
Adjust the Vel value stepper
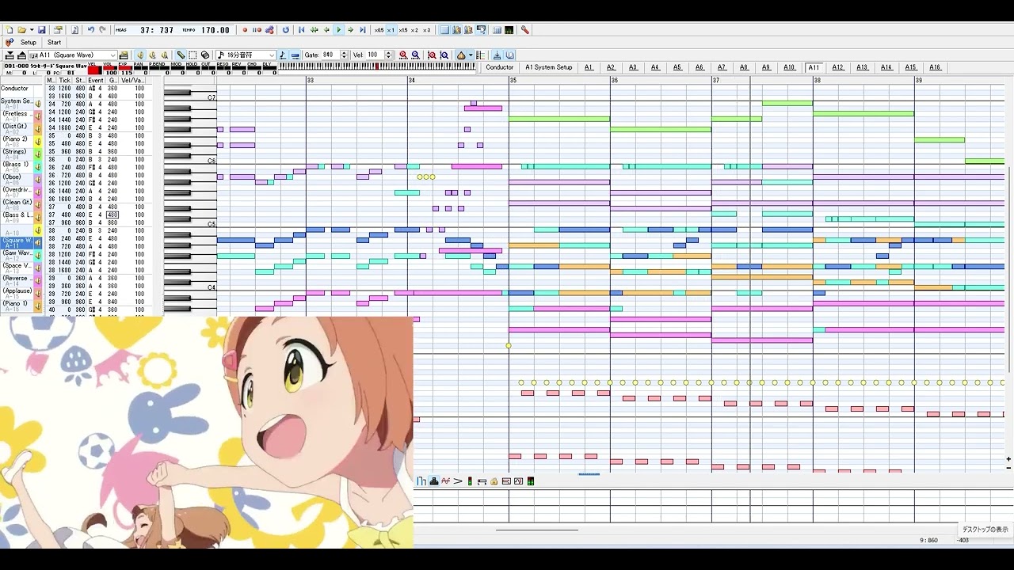[388, 55]
